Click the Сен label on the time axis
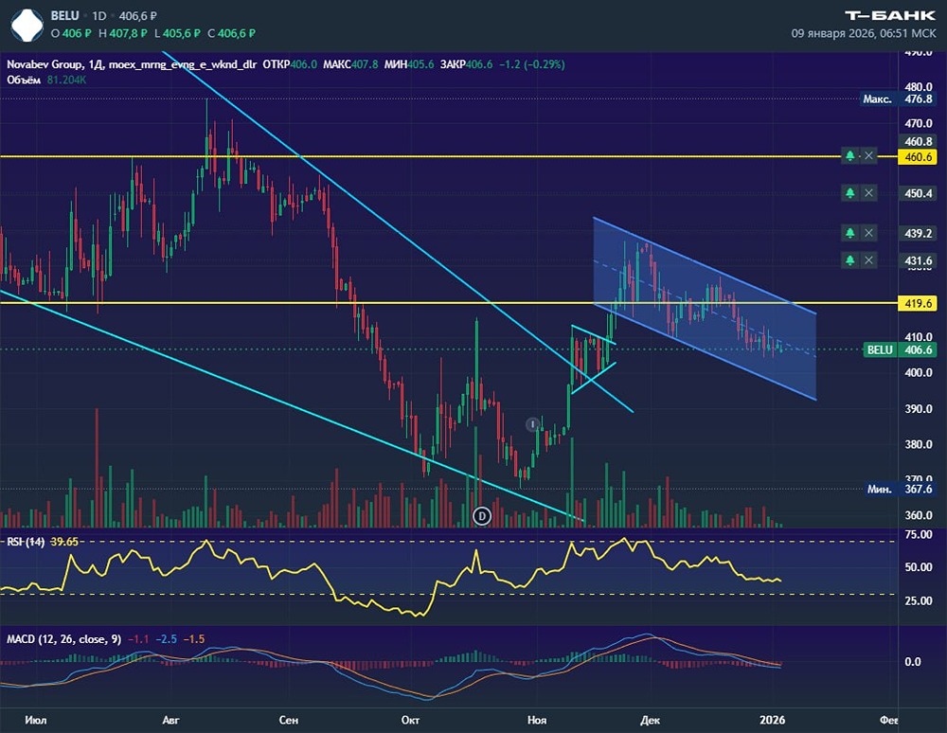 click(289, 720)
